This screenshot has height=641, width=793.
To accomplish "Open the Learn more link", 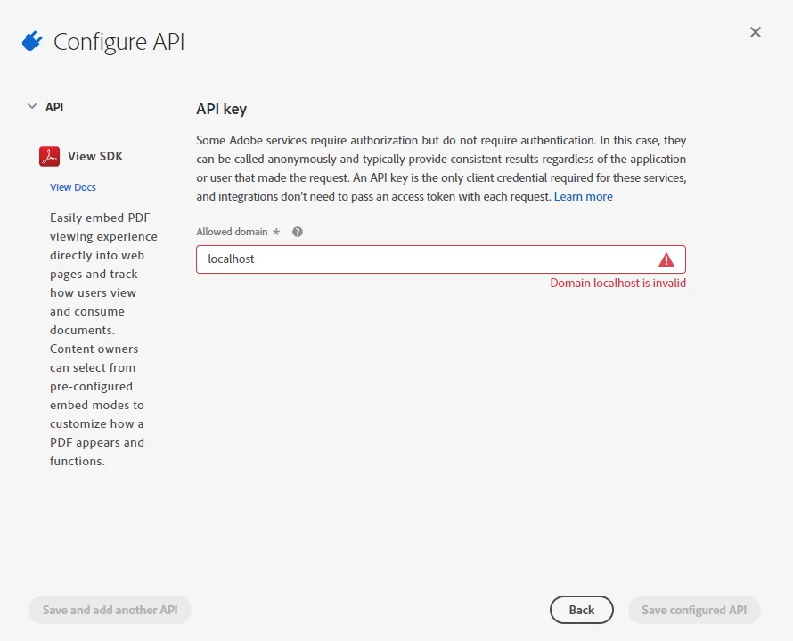I will 583,196.
